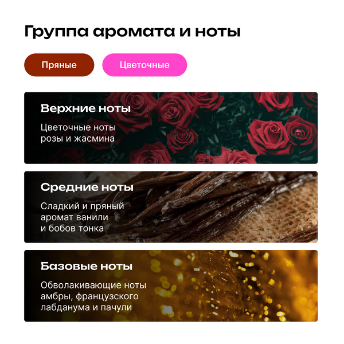Click the Группа аромата и ноты title

pos(132,32)
